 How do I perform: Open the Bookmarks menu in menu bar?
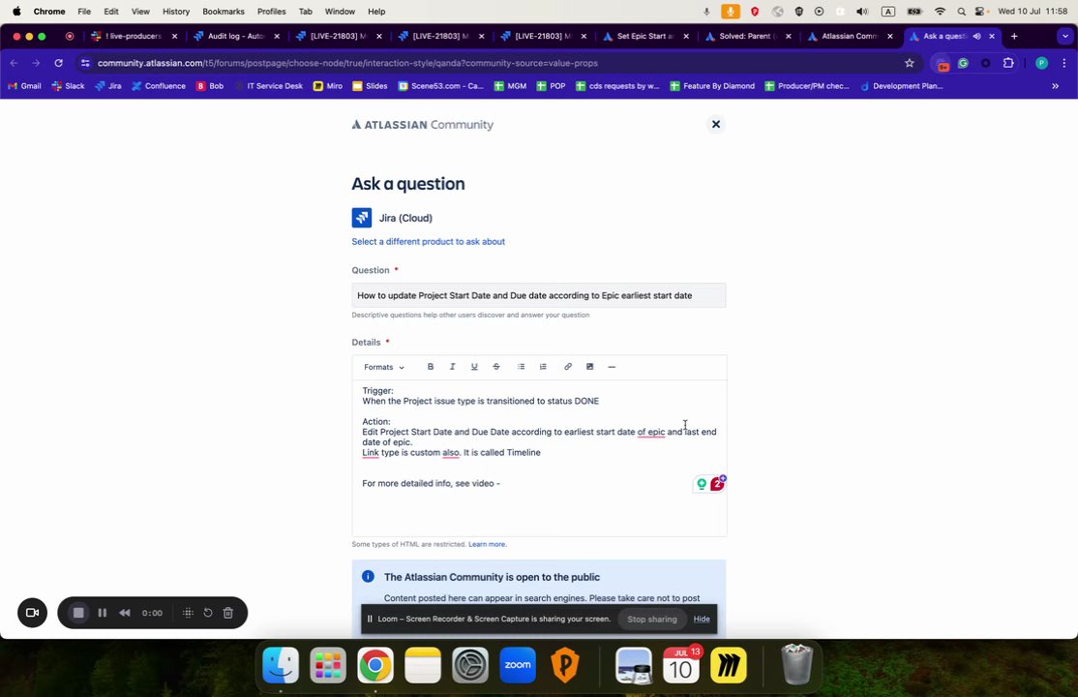tap(224, 12)
